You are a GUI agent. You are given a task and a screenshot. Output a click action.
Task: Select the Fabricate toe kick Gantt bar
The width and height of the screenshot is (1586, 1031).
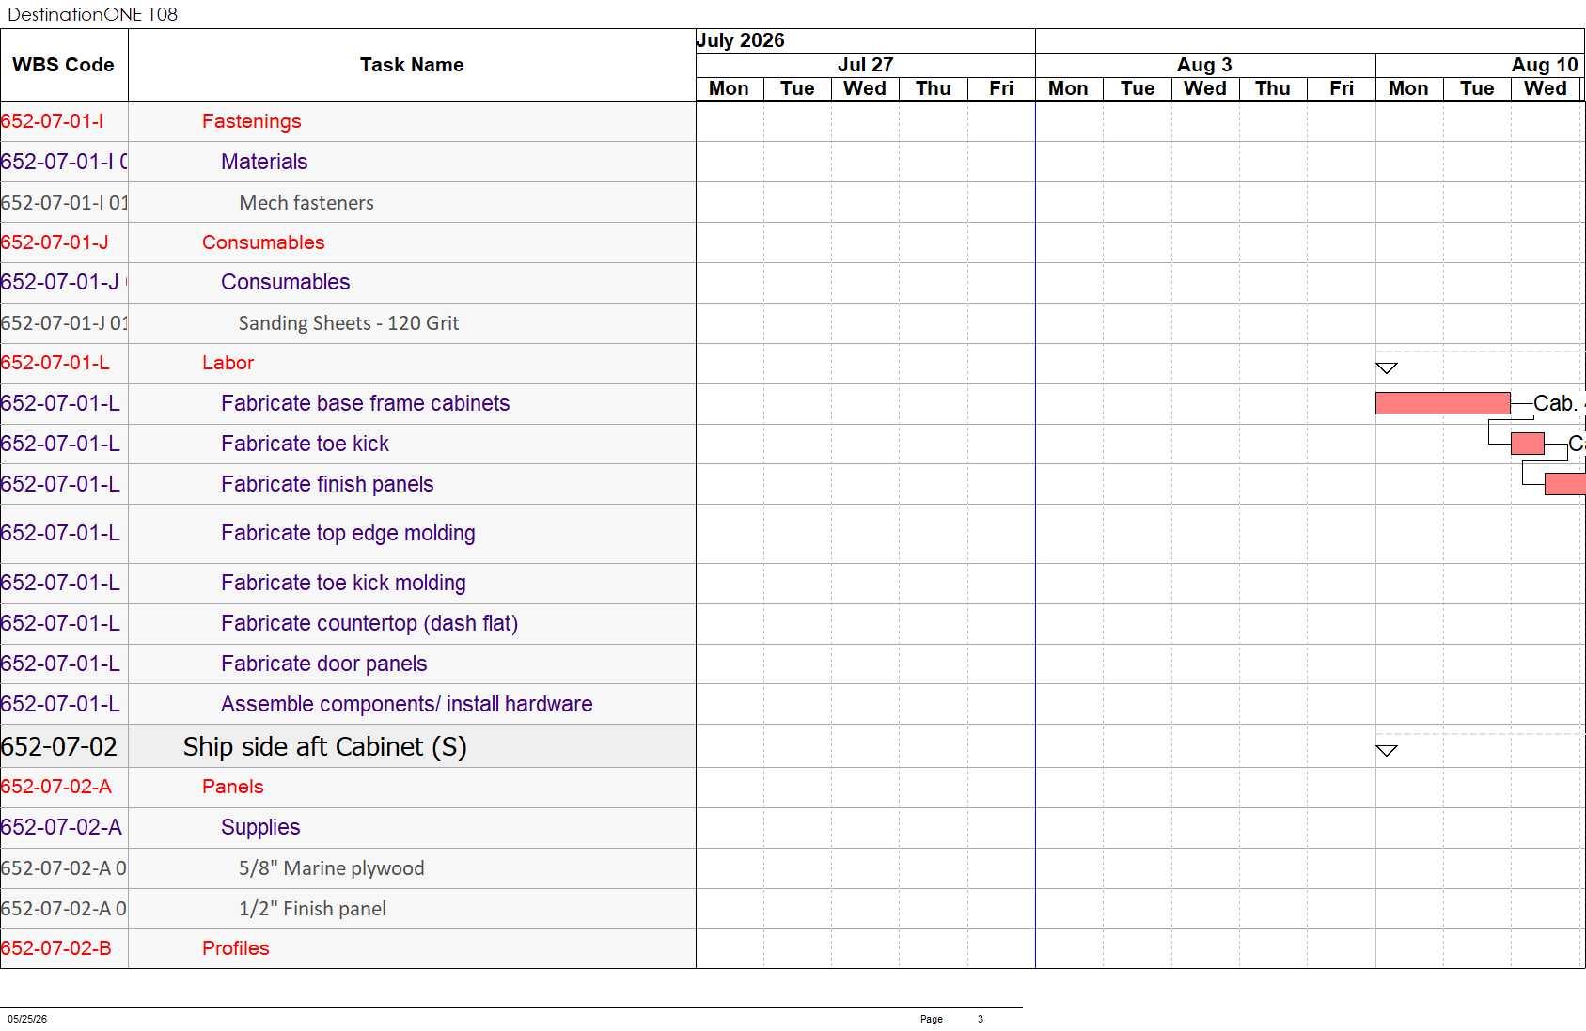(x=1527, y=444)
